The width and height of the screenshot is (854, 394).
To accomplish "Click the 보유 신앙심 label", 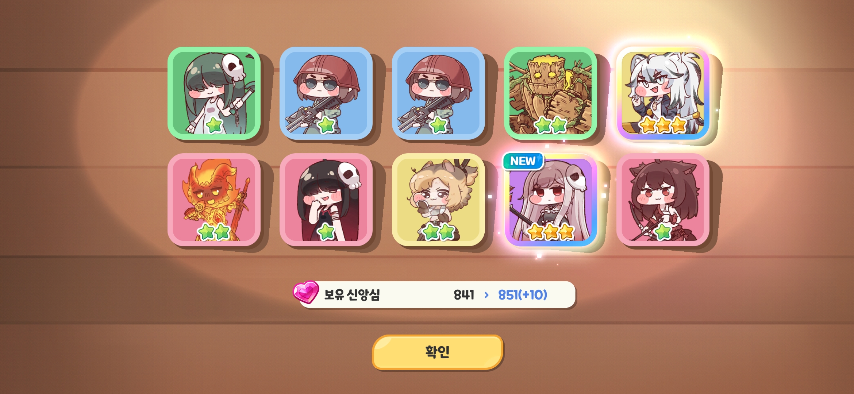I will coord(352,294).
